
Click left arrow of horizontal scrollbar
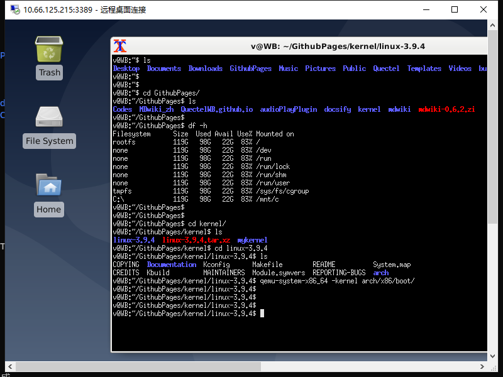click(10, 366)
